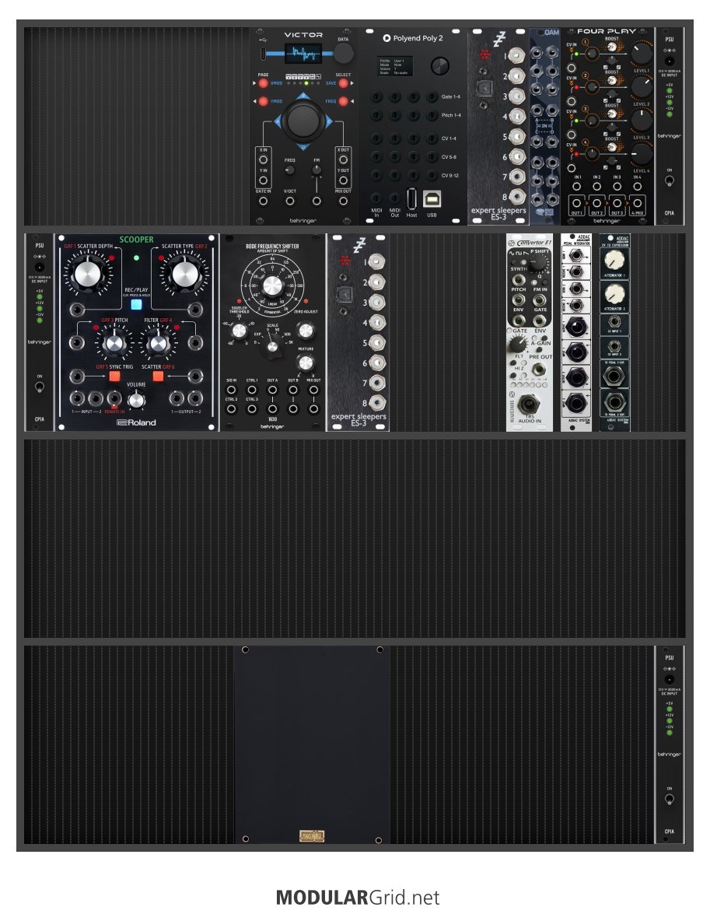This screenshot has height=914, width=717.
Task: Click the Four Play OUT 1 jack
Action: click(x=576, y=204)
